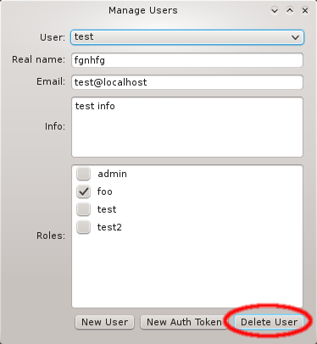Click the Delete User button
Screen dimensions: 317x344
click(x=269, y=322)
